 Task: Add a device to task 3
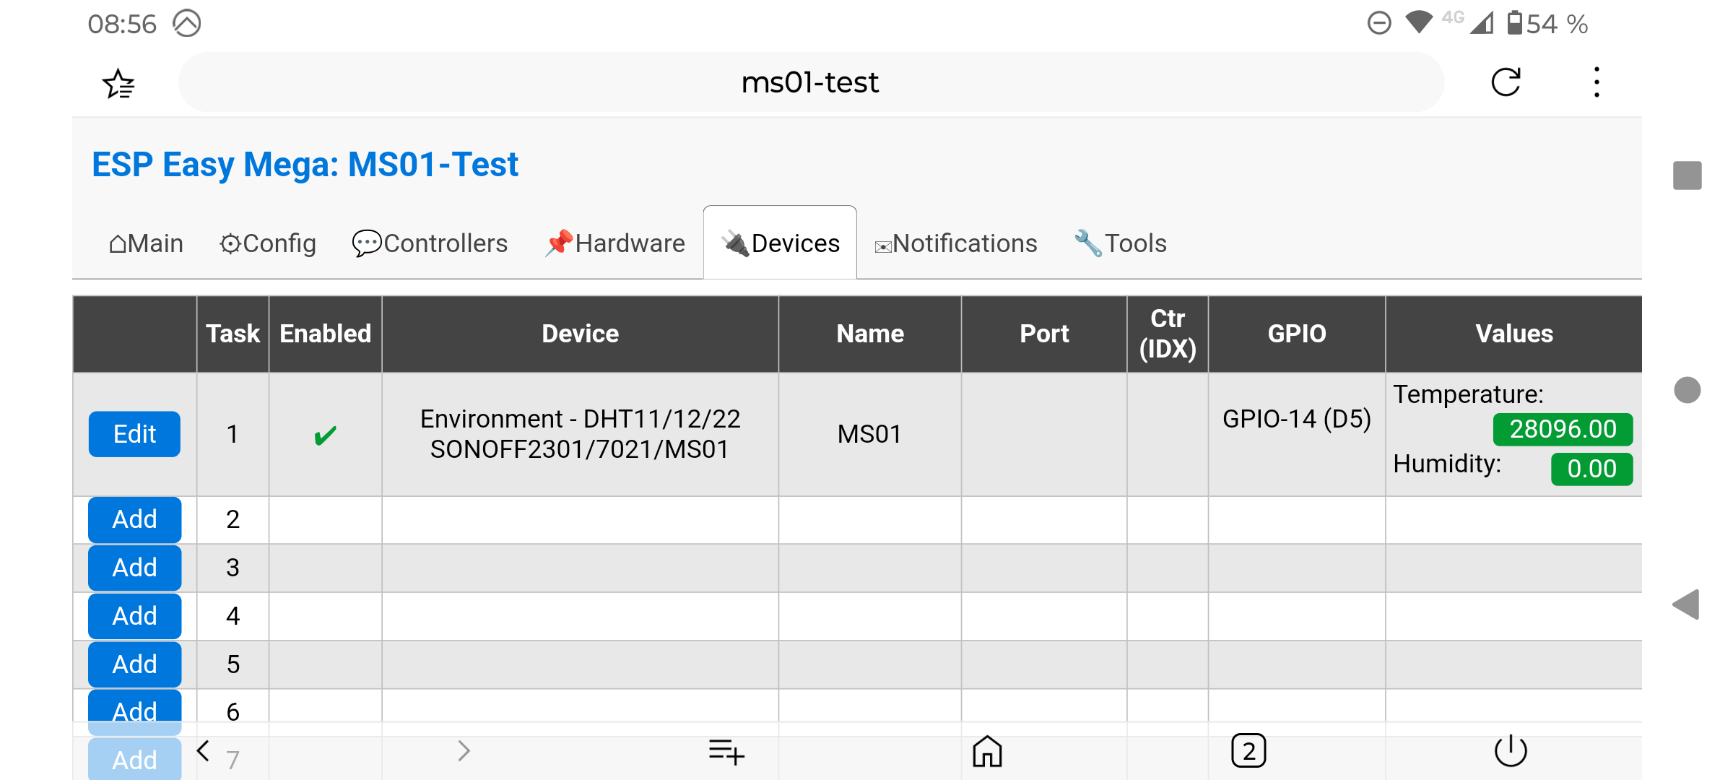point(135,568)
